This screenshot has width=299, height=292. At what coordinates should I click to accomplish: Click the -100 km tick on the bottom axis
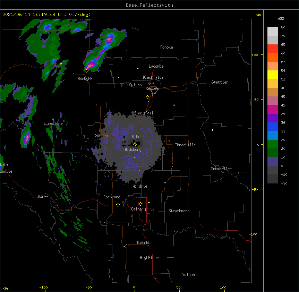[x=43, y=287]
